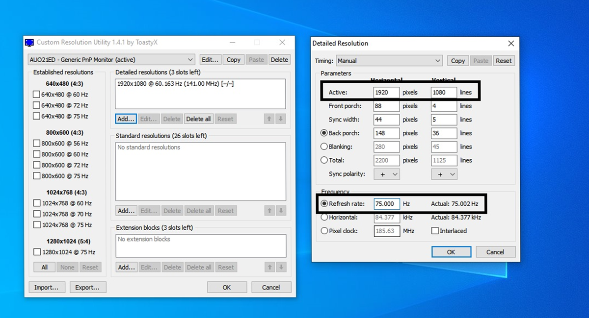Viewport: 589px width, 318px height.
Task: Toggle 800x600 @ 72 Hz checkbox
Action: (x=36, y=165)
